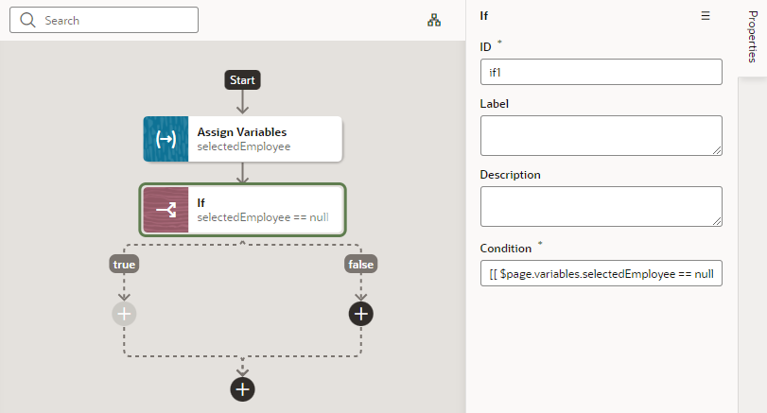The width and height of the screenshot is (767, 413).
Task: Open the Properties side tab
Action: click(x=752, y=38)
